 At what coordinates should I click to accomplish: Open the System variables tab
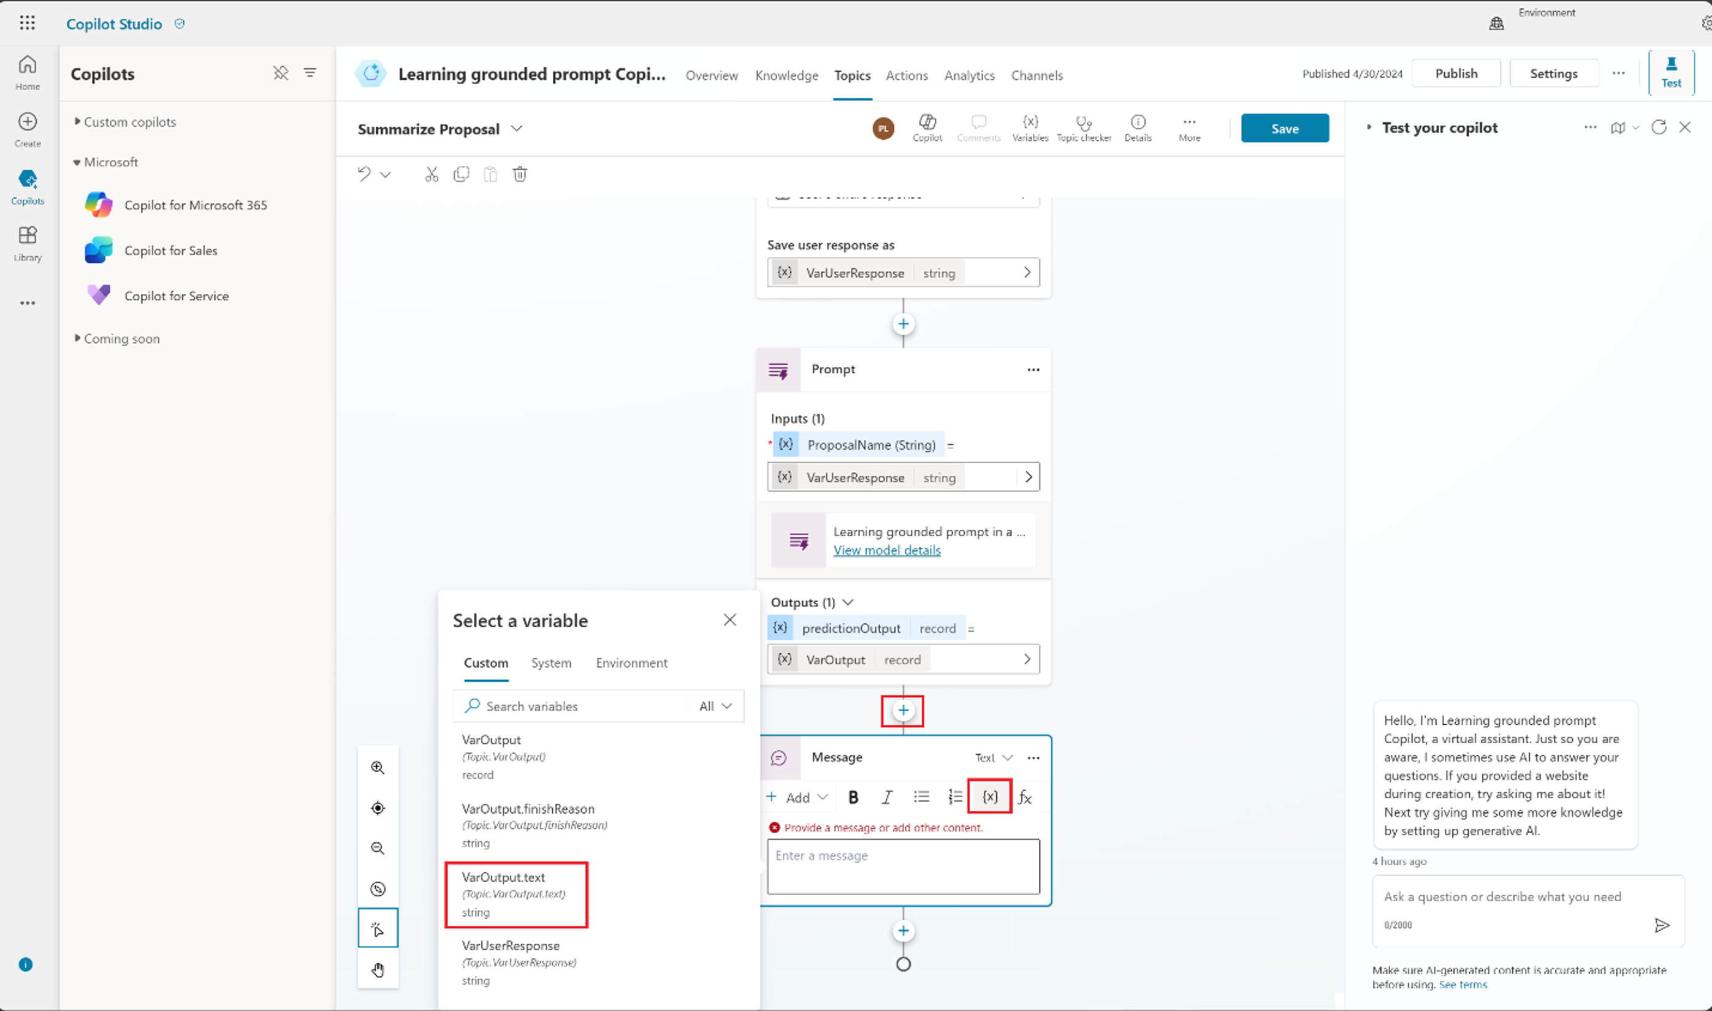[x=550, y=663]
